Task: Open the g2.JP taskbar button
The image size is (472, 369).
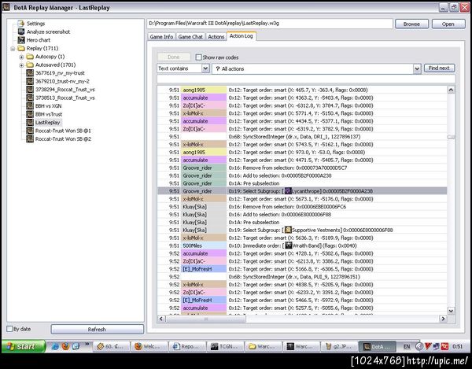Action: (x=338, y=346)
